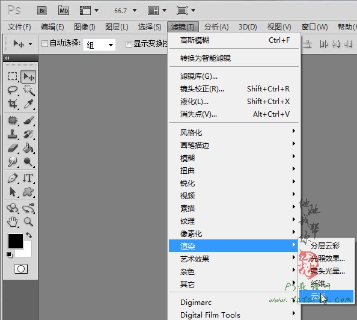Select the Brush tool
This screenshot has height=320, width=357.
point(28,120)
